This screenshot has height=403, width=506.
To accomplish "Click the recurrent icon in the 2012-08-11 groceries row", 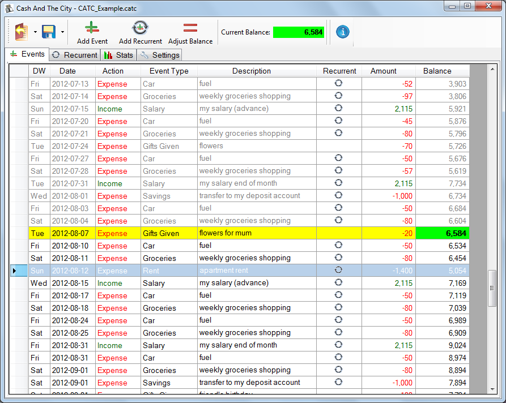I will tap(338, 258).
